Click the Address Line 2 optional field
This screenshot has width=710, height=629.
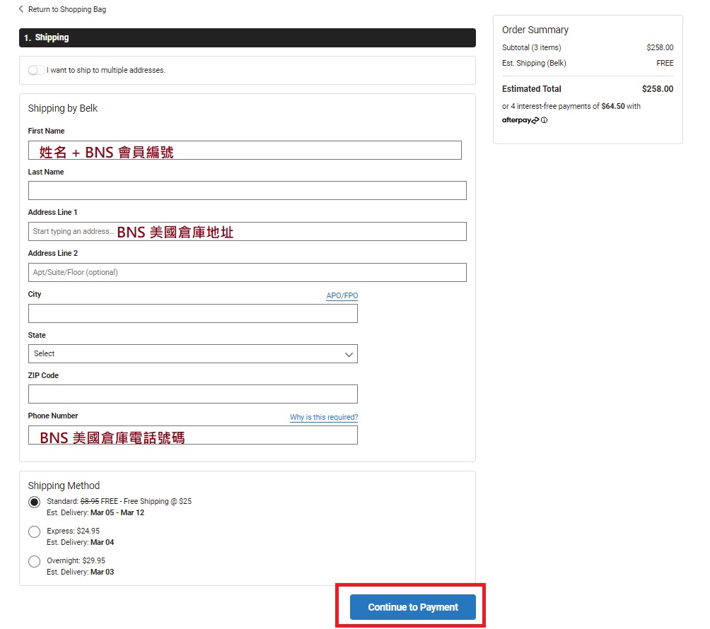pyautogui.click(x=247, y=272)
